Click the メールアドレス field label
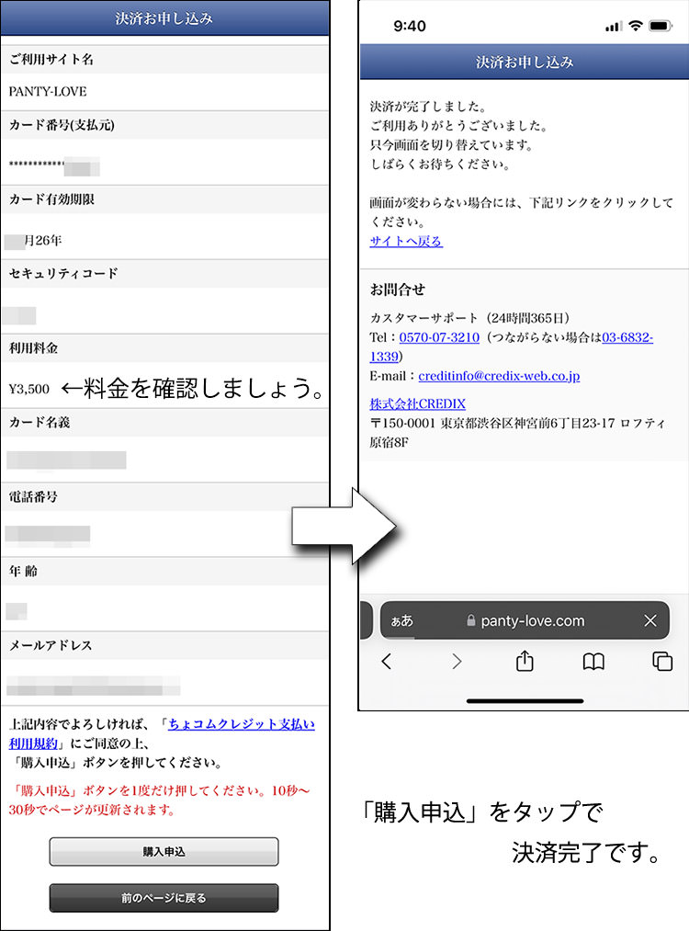This screenshot has width=689, height=931. tap(51, 645)
